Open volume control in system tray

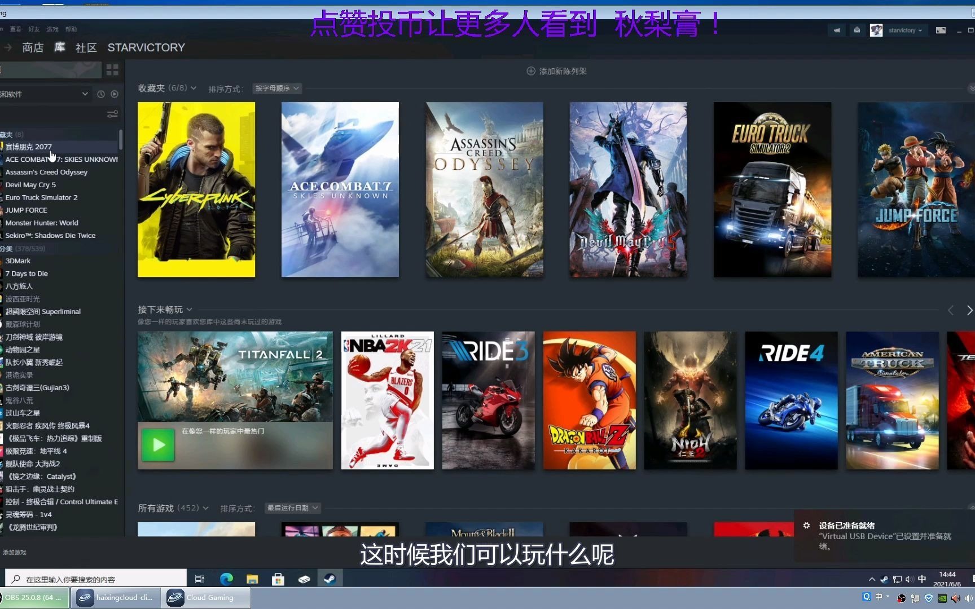point(909,579)
